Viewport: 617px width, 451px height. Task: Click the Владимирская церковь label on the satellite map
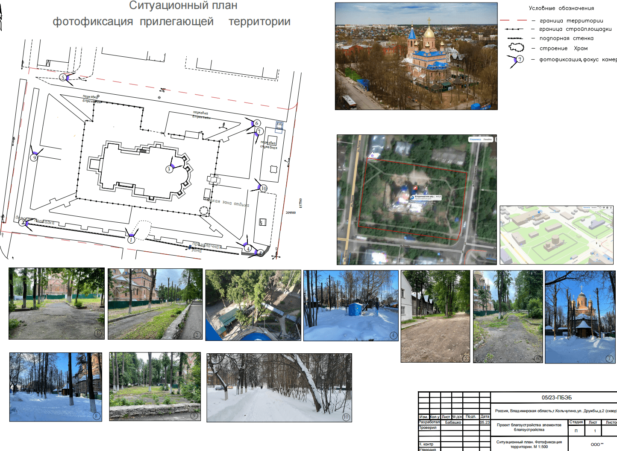pyautogui.click(x=425, y=197)
